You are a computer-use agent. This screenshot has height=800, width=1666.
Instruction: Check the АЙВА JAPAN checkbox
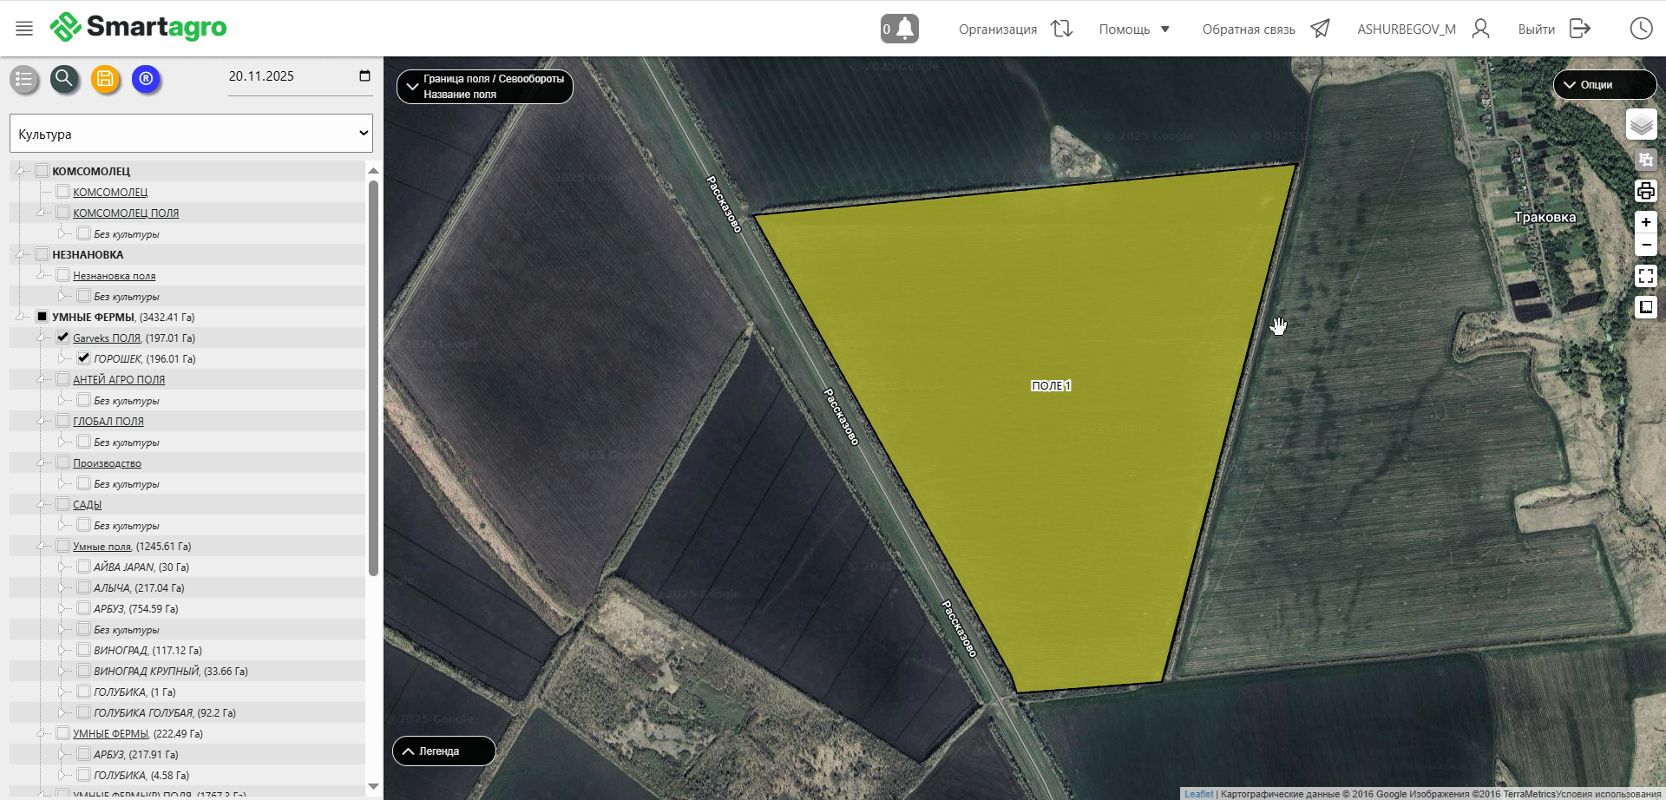tap(84, 567)
